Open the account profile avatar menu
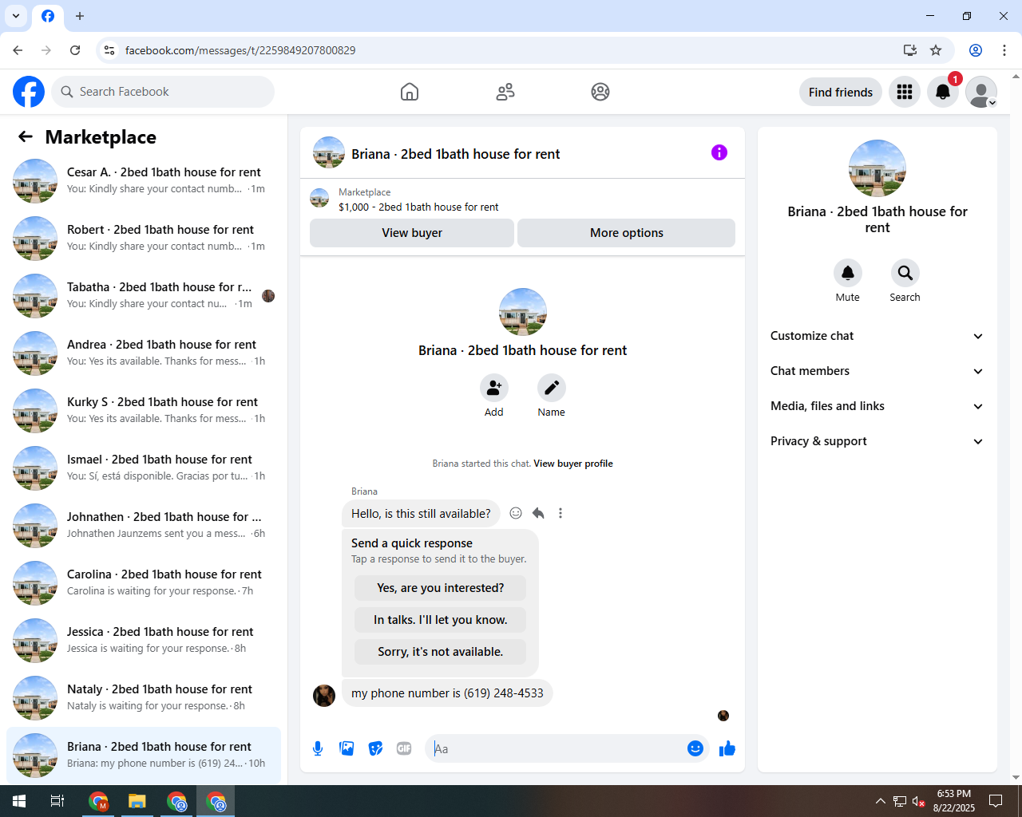 [x=981, y=92]
